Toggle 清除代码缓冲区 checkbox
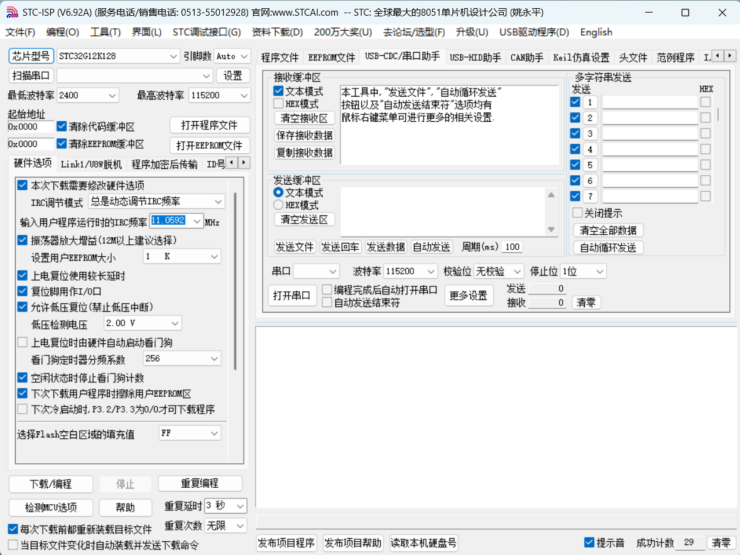The width and height of the screenshot is (740, 555). (x=62, y=126)
